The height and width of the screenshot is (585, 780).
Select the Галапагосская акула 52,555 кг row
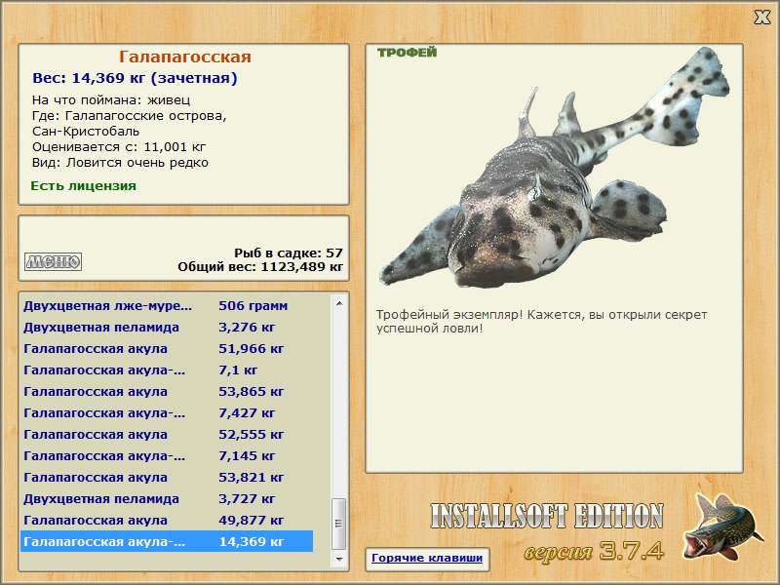(x=167, y=434)
